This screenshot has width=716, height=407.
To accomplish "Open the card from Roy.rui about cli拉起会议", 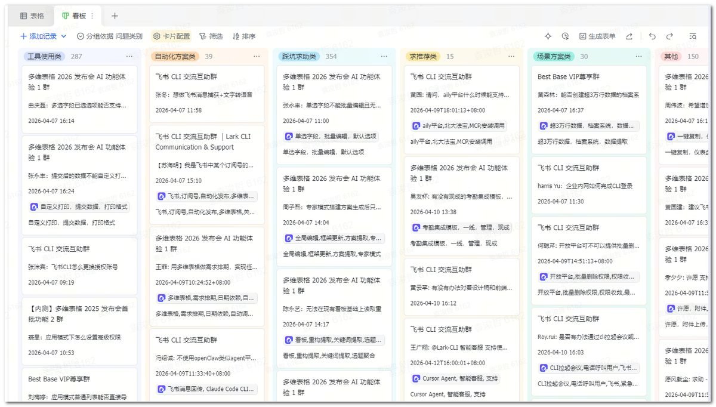I will pyautogui.click(x=589, y=351).
